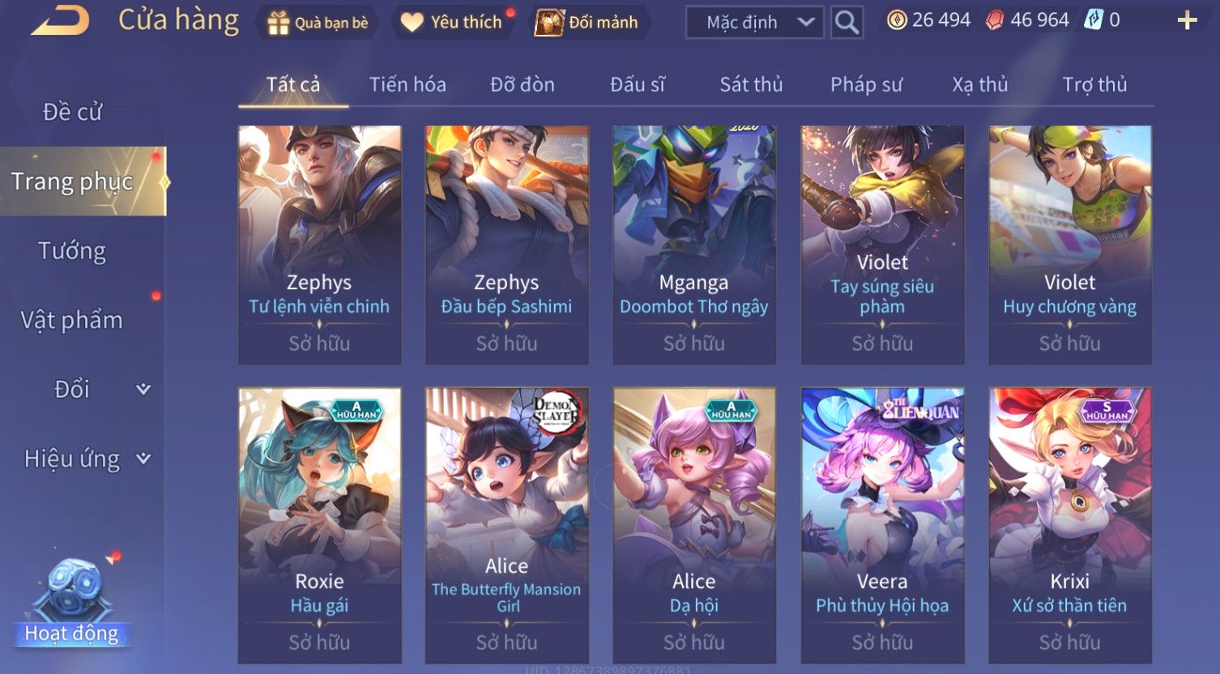The image size is (1220, 674).
Task: Open the Mặc định sort dropdown
Action: coord(755,22)
